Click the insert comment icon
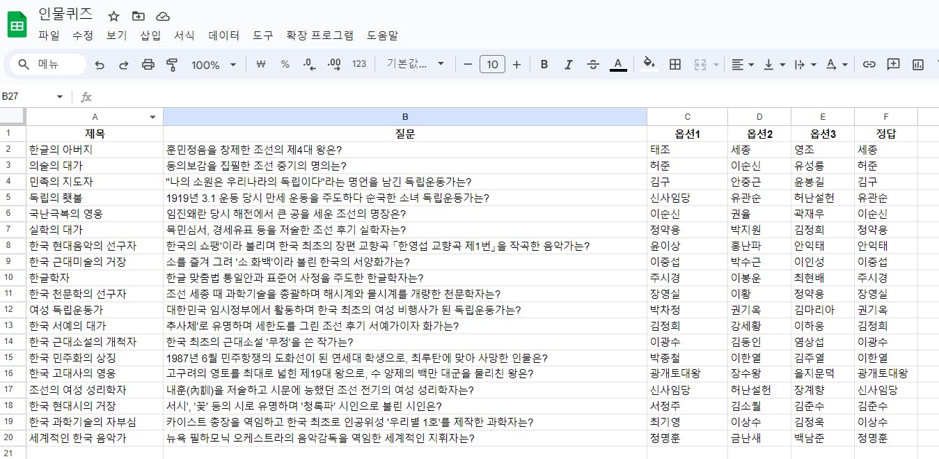939x459 pixels. coord(894,64)
